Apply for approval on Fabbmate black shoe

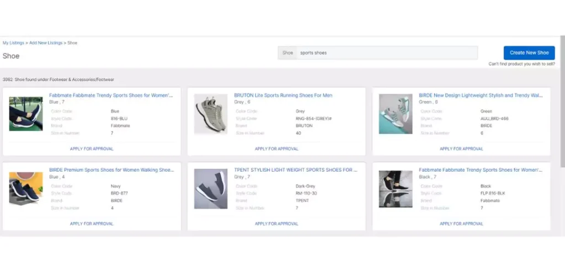pos(461,224)
